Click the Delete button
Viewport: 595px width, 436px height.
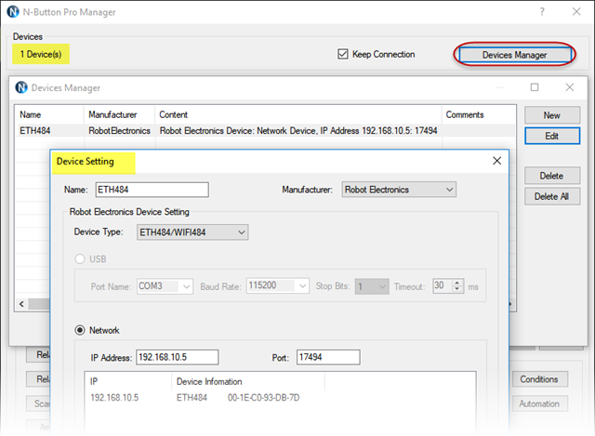(x=552, y=176)
